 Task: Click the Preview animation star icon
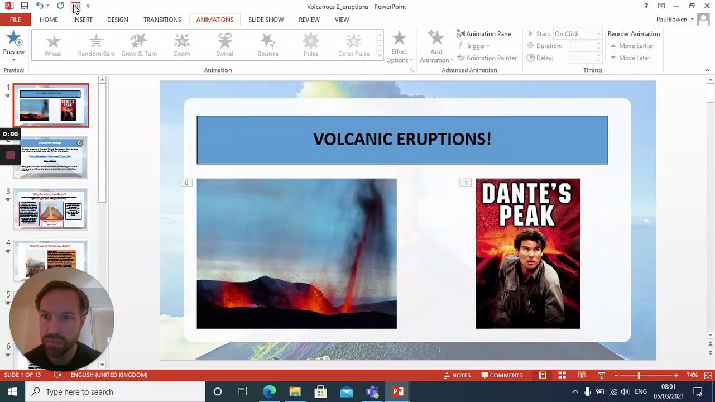14,40
